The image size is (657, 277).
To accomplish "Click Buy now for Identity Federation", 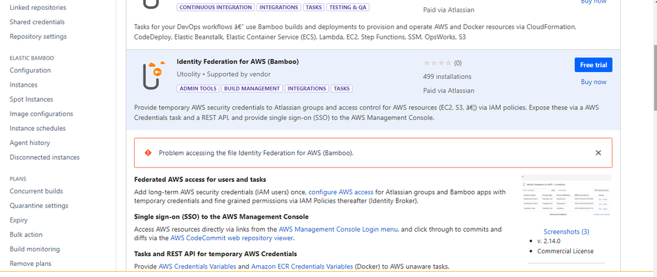I will pos(593,82).
